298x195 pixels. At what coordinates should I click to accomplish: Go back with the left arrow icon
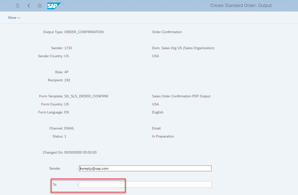coord(29,6)
